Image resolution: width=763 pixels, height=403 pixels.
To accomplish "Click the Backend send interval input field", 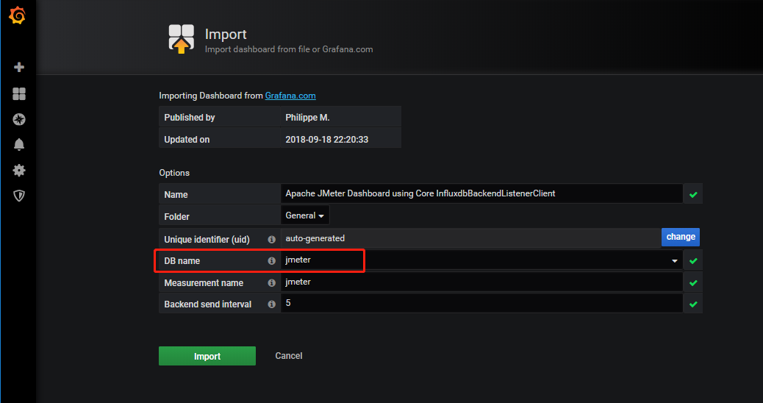I will point(481,303).
